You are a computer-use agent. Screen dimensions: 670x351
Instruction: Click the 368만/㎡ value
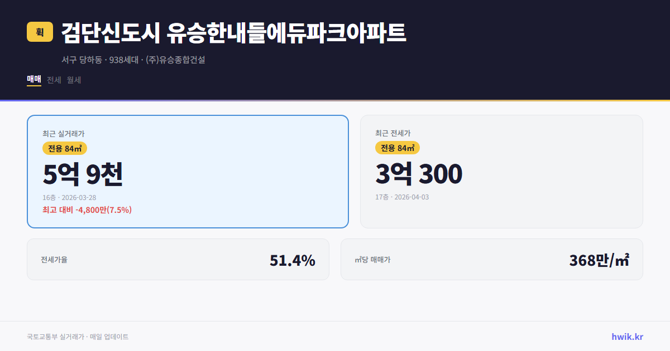coord(598,259)
